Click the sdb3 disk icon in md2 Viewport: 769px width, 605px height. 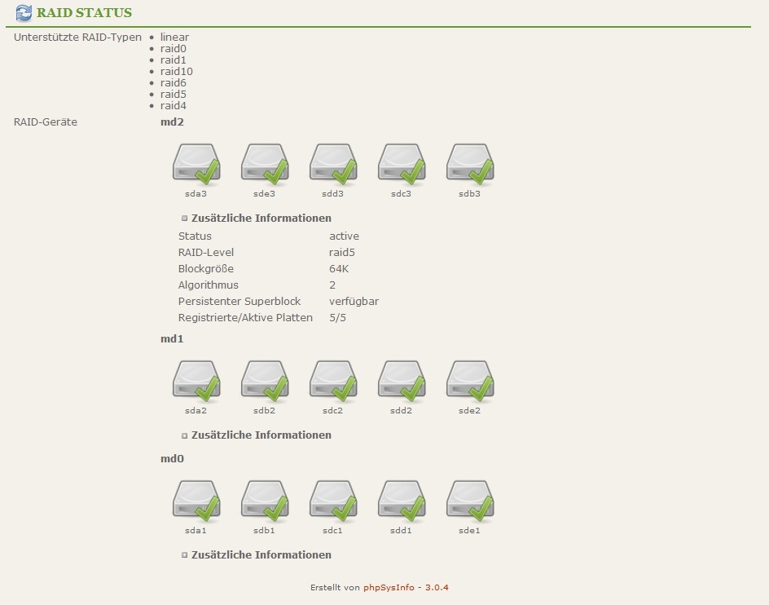(x=470, y=164)
